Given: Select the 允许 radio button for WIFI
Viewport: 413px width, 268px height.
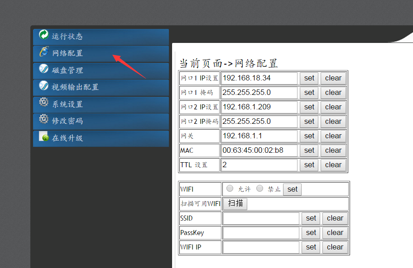Looking at the screenshot, I should pos(231,188).
